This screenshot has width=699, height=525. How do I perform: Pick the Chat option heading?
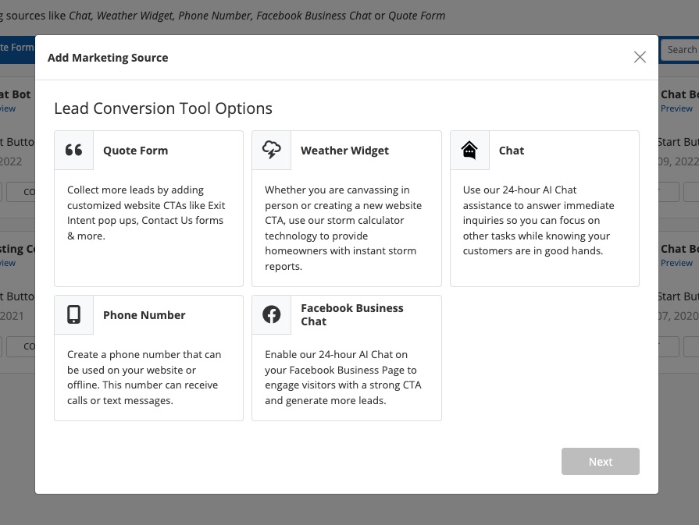[512, 151]
